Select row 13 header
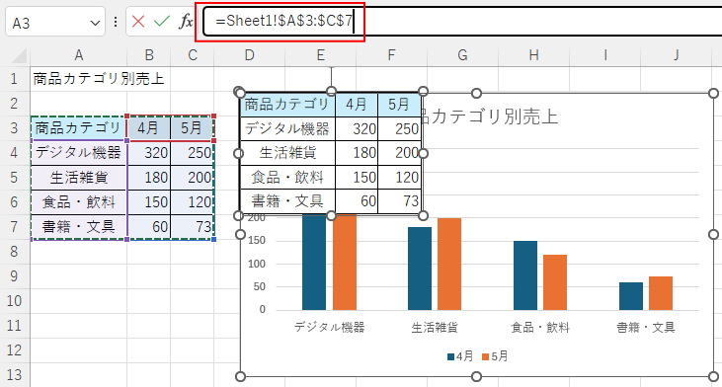This screenshot has height=387, width=722. pyautogui.click(x=14, y=375)
